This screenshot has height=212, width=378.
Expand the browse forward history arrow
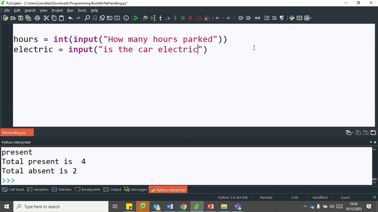pos(234,18)
